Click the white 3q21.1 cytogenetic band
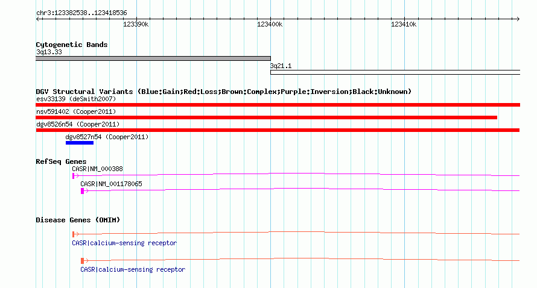 [395, 72]
